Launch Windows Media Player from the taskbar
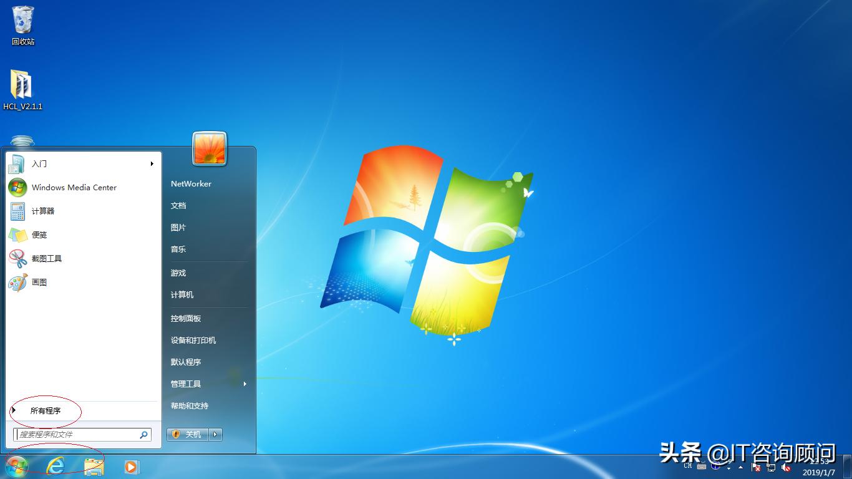 pyautogui.click(x=131, y=466)
